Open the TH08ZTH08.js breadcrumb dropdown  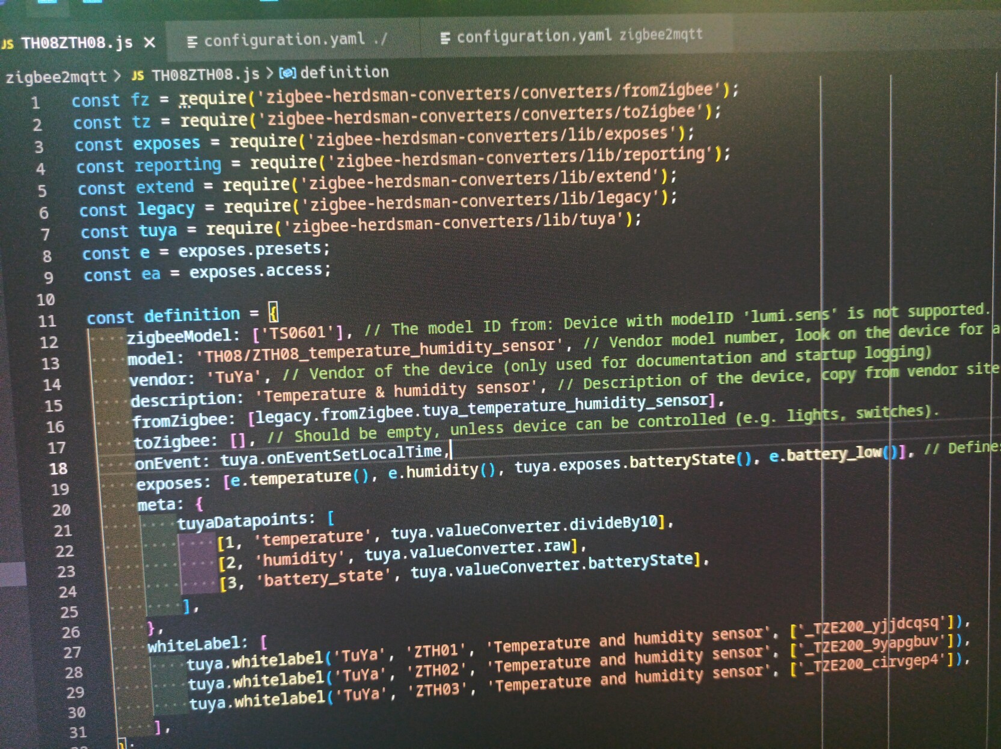(x=205, y=75)
